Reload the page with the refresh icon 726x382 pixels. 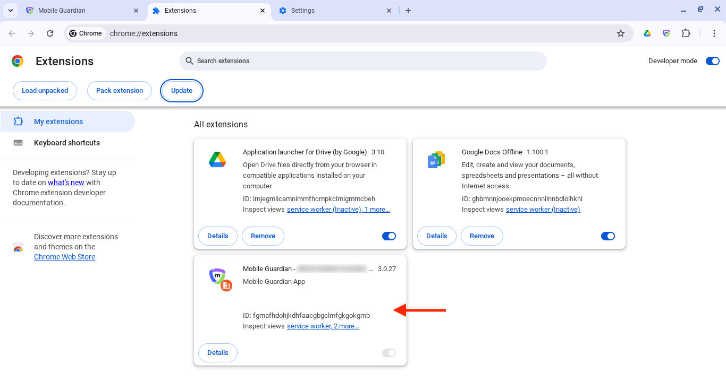click(50, 33)
